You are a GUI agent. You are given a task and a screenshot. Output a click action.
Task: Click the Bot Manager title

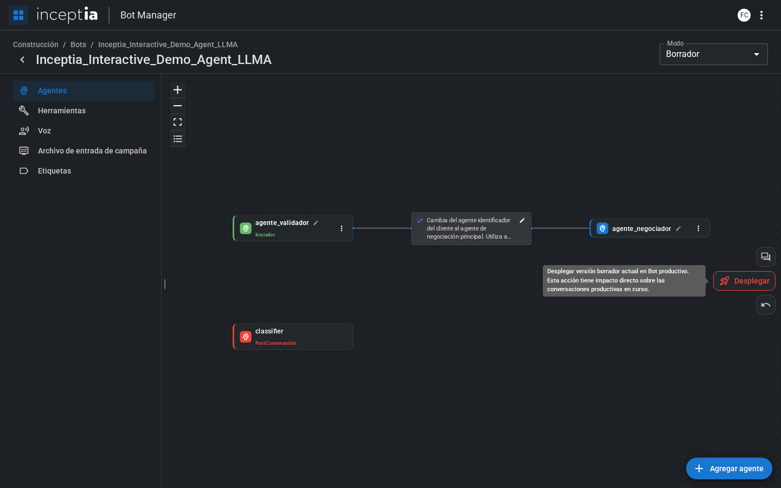tap(148, 15)
